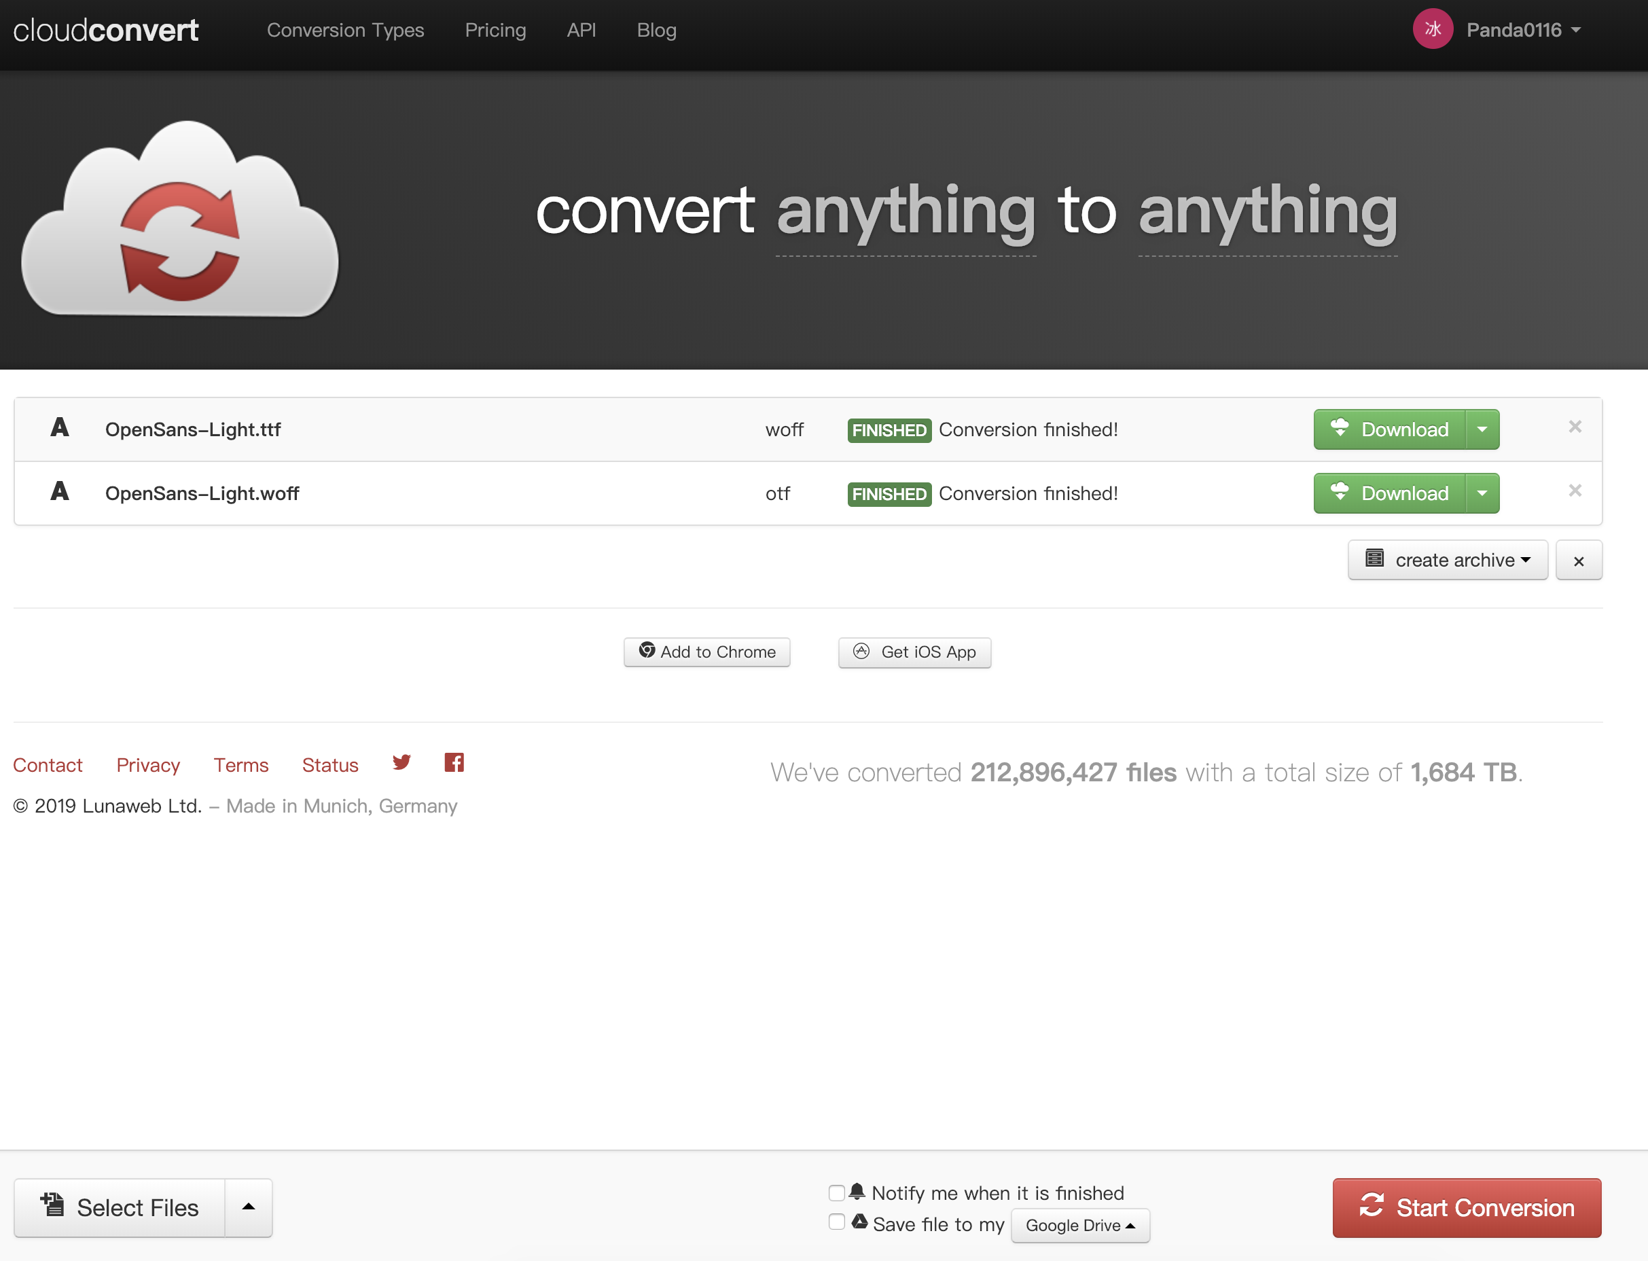Expand the Select Files source arrow
The image size is (1648, 1261).
pos(249,1207)
